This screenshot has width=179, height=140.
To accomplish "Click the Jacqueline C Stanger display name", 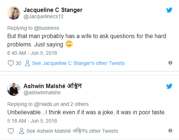I will pyautogui.click(x=53, y=10).
